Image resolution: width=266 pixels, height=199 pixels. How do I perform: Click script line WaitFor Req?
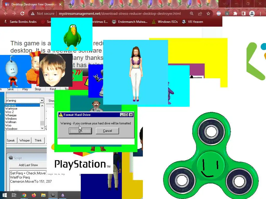pyautogui.click(x=20, y=177)
